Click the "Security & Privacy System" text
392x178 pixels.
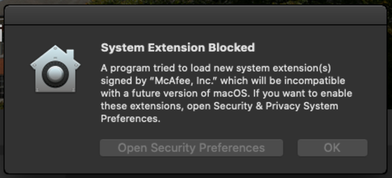[x=276, y=106]
